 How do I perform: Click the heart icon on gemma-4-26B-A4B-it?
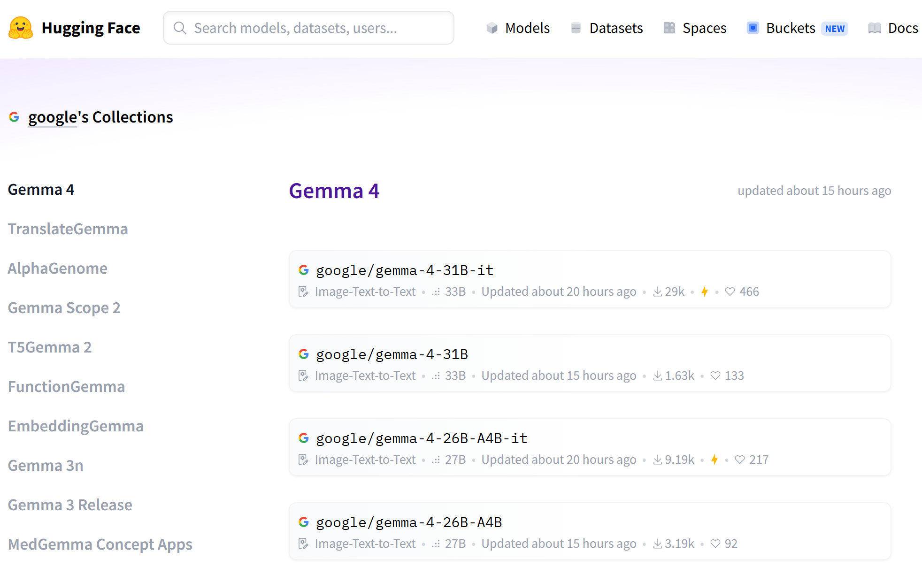tap(739, 460)
